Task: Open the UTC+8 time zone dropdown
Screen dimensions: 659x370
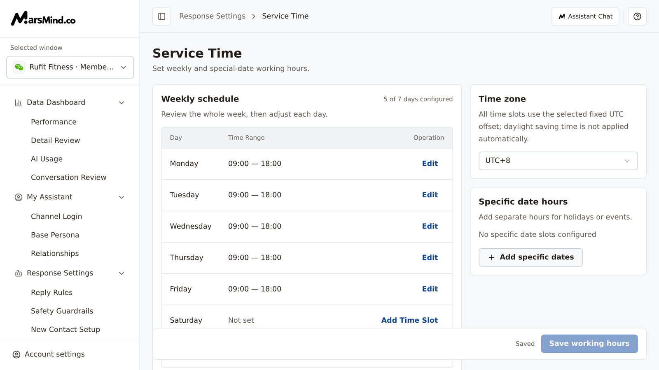Action: pyautogui.click(x=558, y=161)
